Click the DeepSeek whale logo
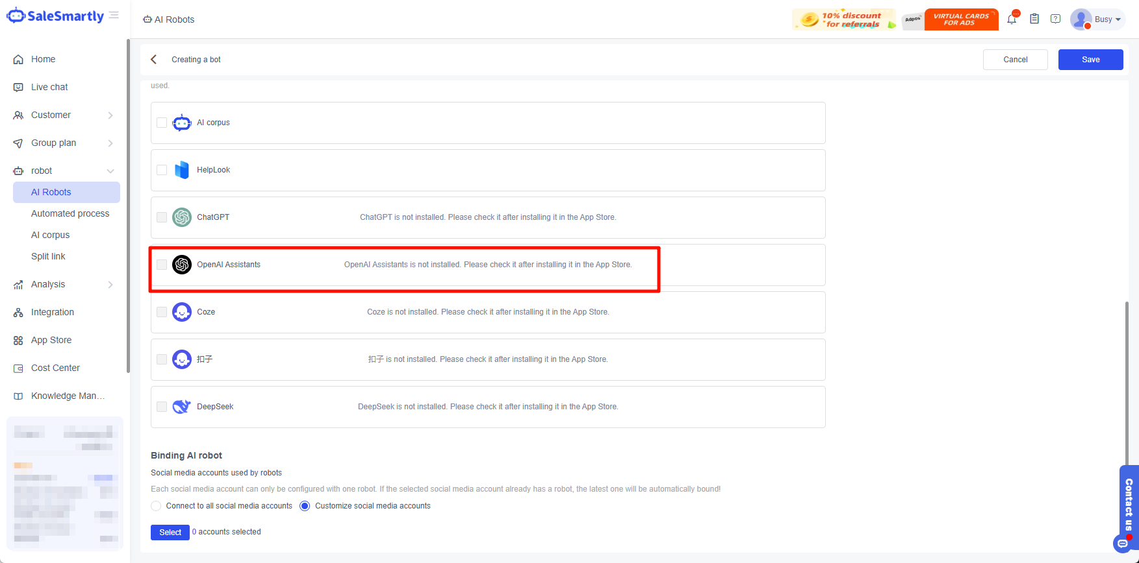The width and height of the screenshot is (1139, 563). pyautogui.click(x=182, y=407)
